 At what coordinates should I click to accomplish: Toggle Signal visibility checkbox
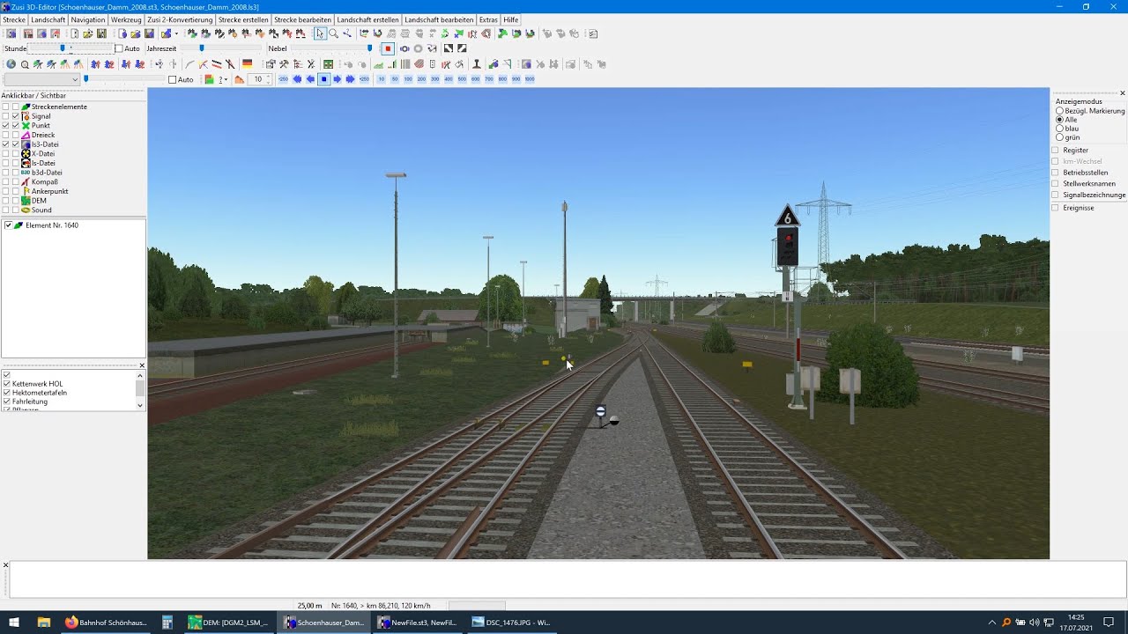[15, 116]
